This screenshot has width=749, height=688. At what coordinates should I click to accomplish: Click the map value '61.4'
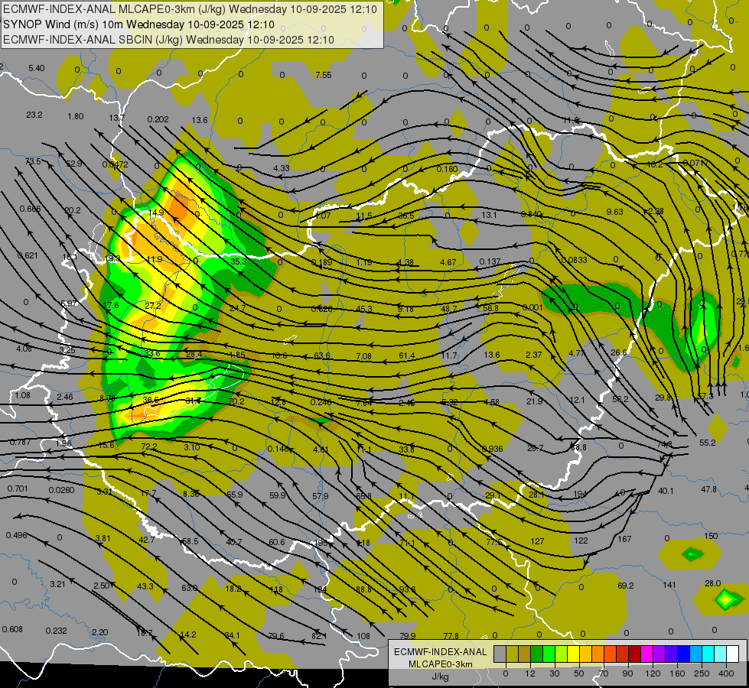pyautogui.click(x=406, y=355)
